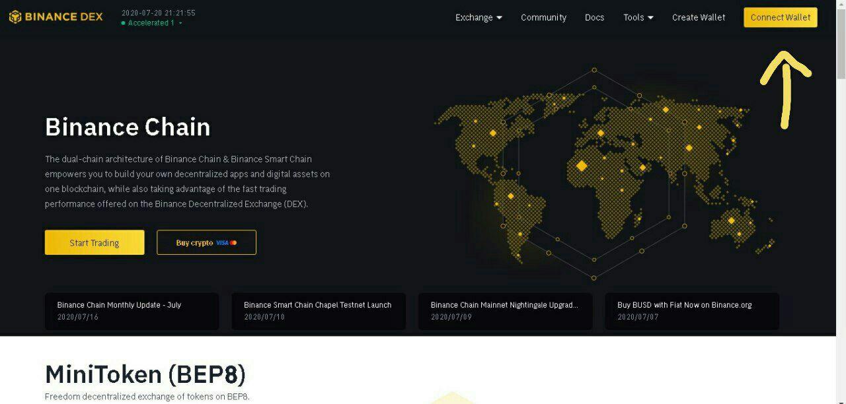Click the 2020/07/16 date under Monthly Update
The width and height of the screenshot is (846, 404).
coord(78,317)
